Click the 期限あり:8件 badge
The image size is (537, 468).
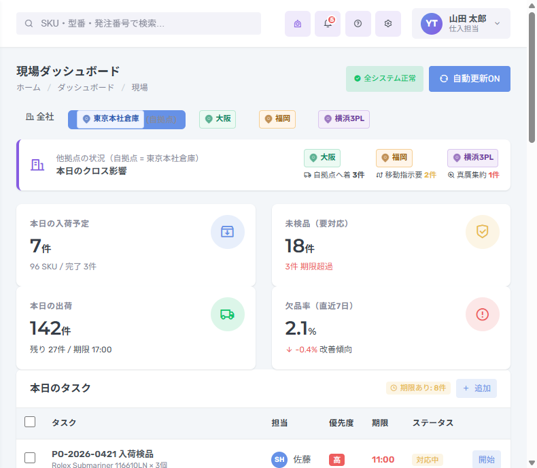[418, 388]
